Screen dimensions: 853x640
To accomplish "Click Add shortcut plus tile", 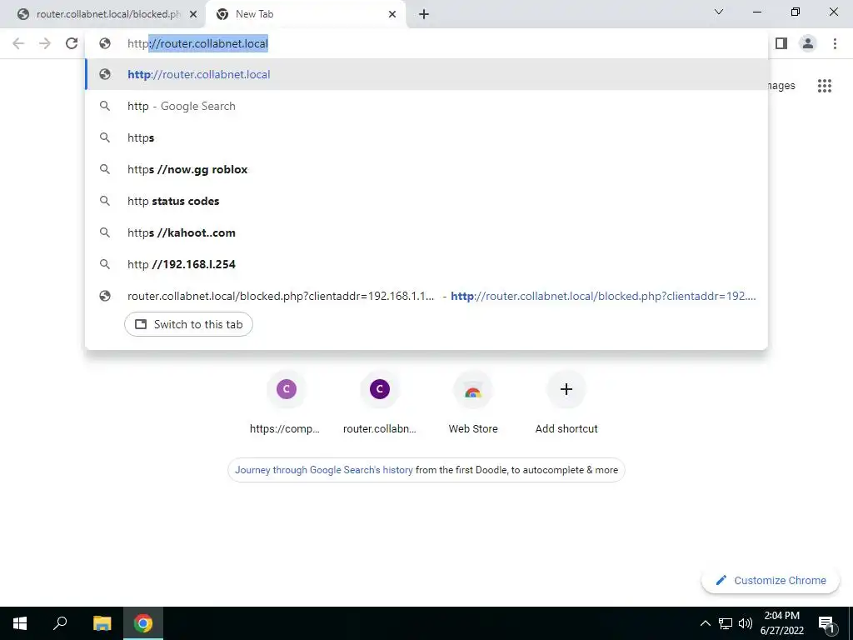I will [x=566, y=403].
